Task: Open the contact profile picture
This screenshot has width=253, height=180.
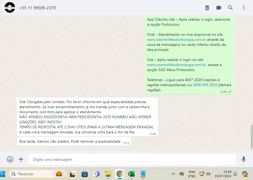Action: pos(10,8)
